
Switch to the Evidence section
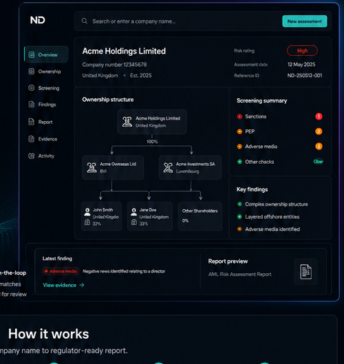[x=43, y=139]
